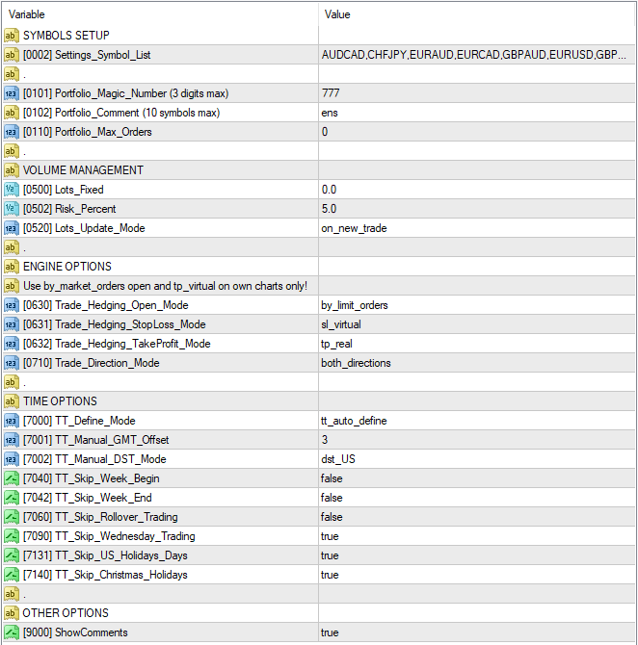Viewport: 638px width, 645px height.
Task: Click the string icon beside Settings_Symbol_List
Action: click(12, 55)
